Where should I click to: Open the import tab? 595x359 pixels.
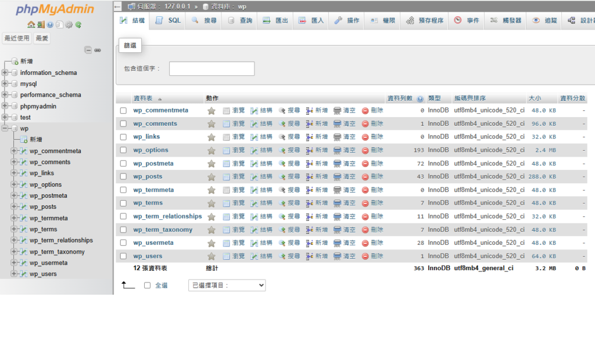[x=311, y=20]
